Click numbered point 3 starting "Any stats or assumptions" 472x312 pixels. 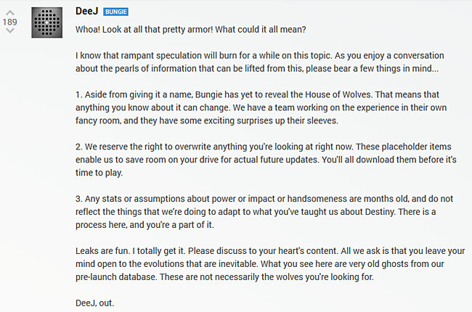264,212
